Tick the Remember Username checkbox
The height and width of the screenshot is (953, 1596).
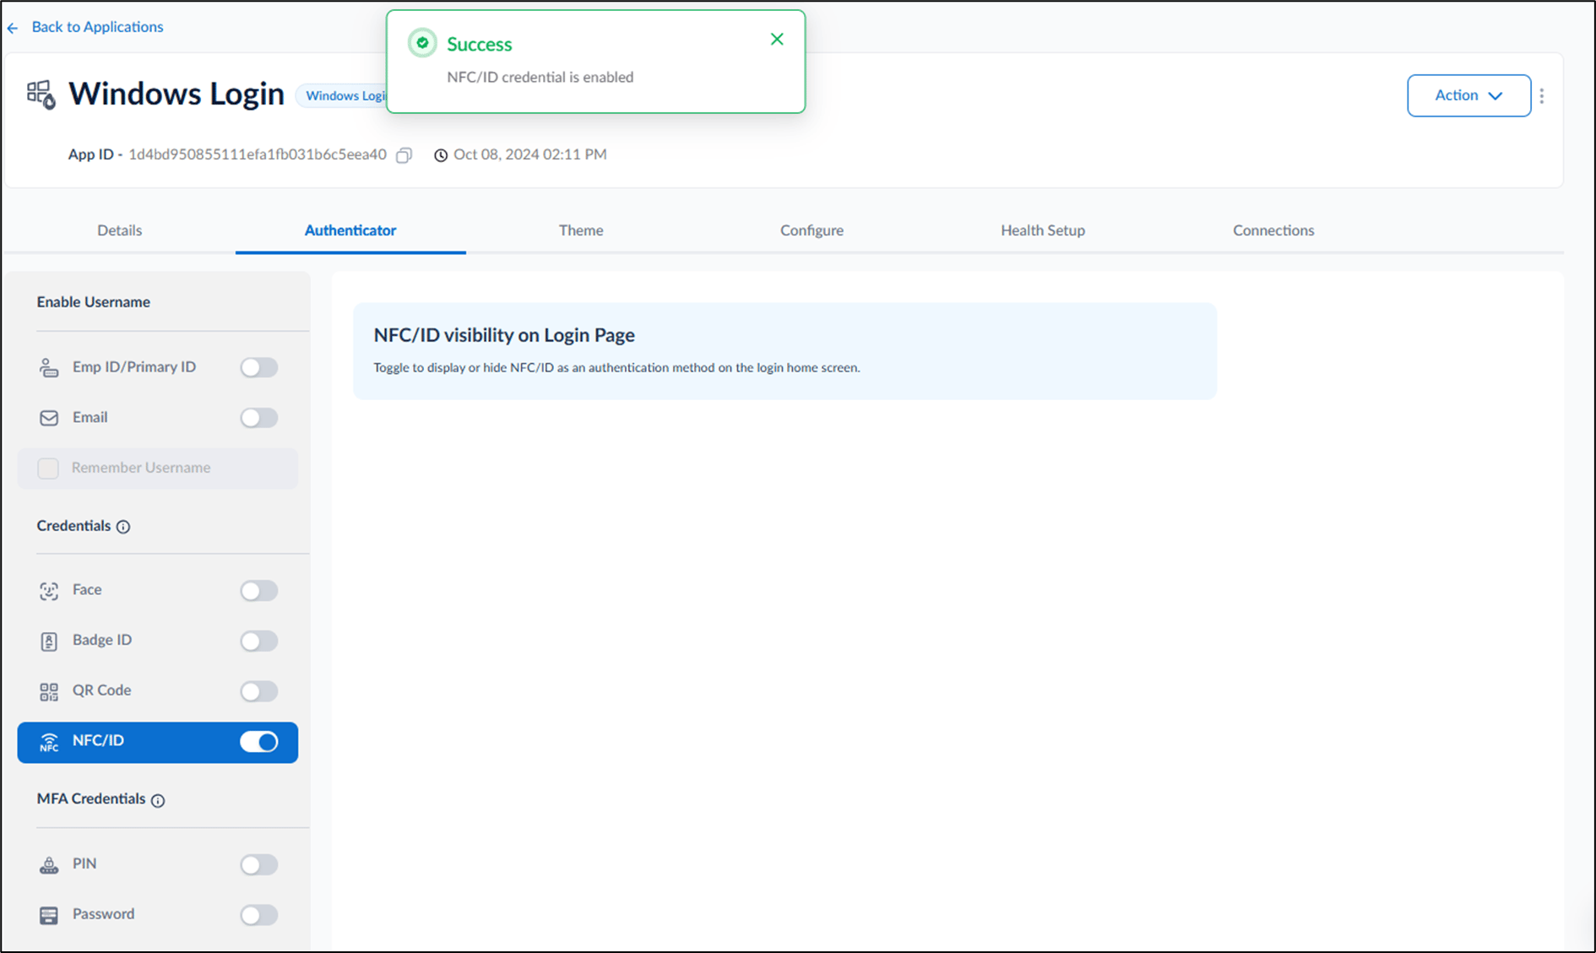tap(48, 468)
